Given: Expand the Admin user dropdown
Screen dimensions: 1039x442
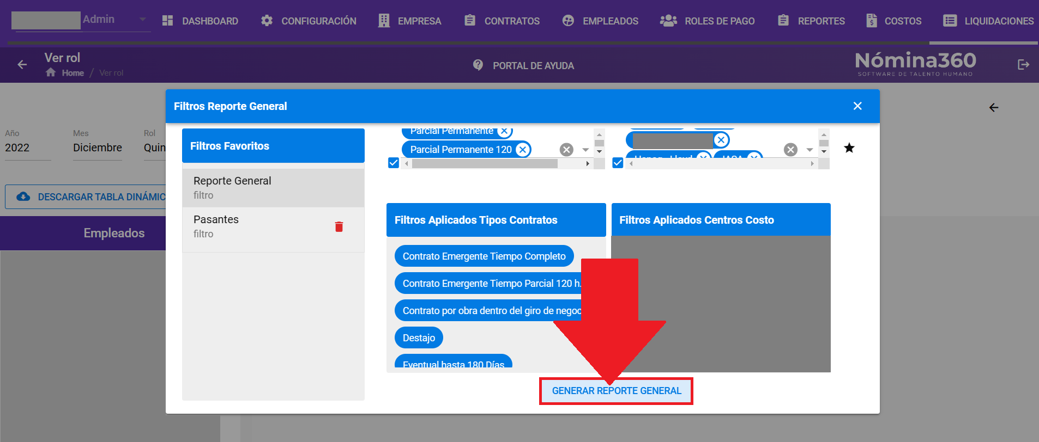Looking at the screenshot, I should point(143,20).
